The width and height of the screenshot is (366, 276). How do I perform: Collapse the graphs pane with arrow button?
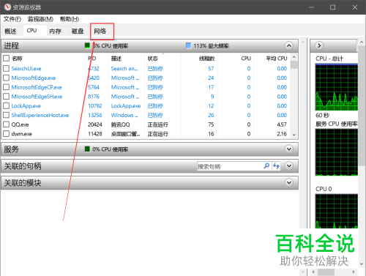pyautogui.click(x=319, y=45)
